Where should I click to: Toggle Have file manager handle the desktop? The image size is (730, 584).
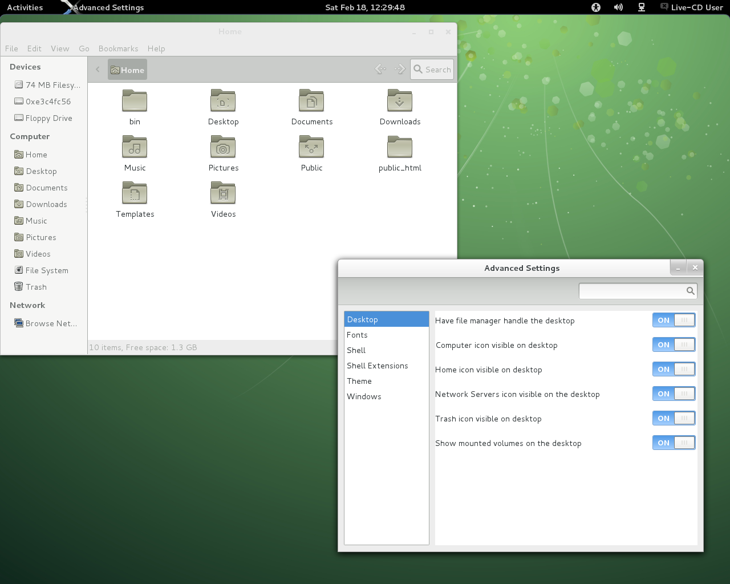coord(674,321)
